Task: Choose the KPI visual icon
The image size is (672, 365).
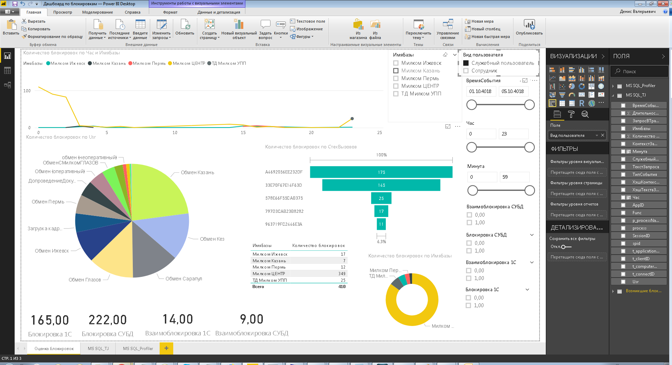Action: click(x=601, y=95)
